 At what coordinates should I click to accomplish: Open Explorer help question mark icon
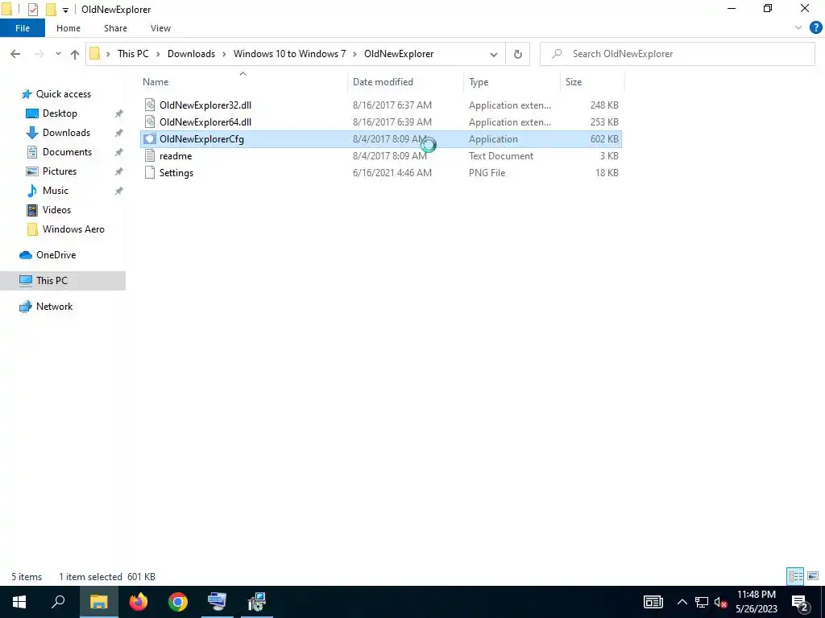[815, 28]
